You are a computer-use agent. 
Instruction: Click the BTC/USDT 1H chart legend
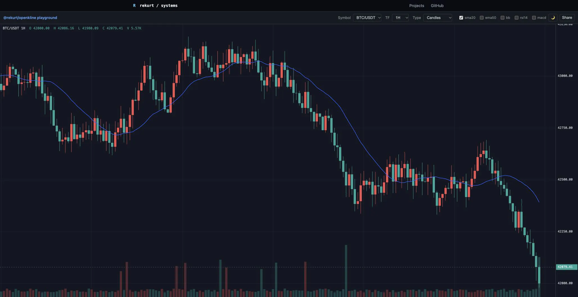[x=14, y=28]
